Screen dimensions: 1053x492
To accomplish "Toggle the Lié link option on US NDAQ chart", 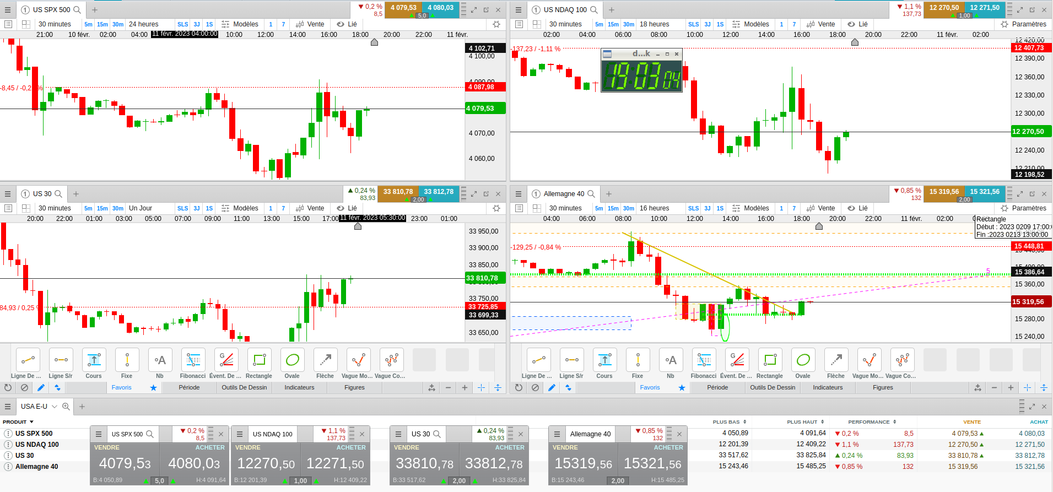I will 857,24.
